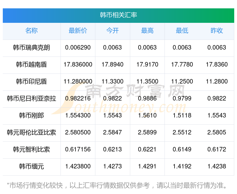Screen dimensions: 237x194
Task: Click the 今开 column header
Action: 112,31
